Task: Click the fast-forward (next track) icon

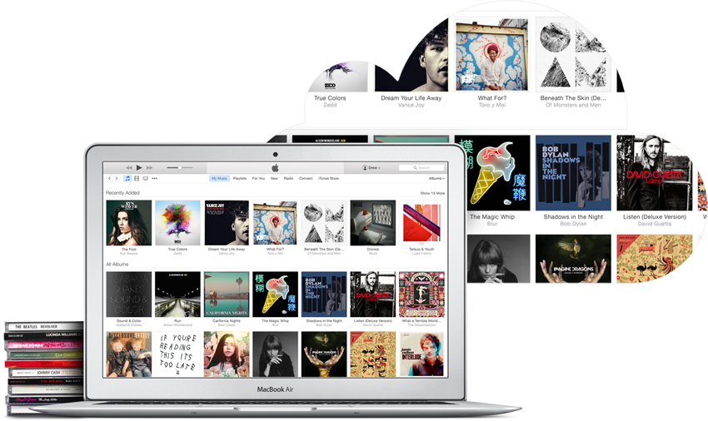Action: coord(150,168)
